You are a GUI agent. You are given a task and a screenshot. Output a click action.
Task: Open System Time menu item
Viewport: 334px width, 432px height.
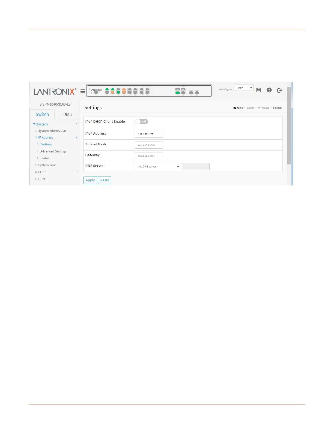tap(47, 165)
